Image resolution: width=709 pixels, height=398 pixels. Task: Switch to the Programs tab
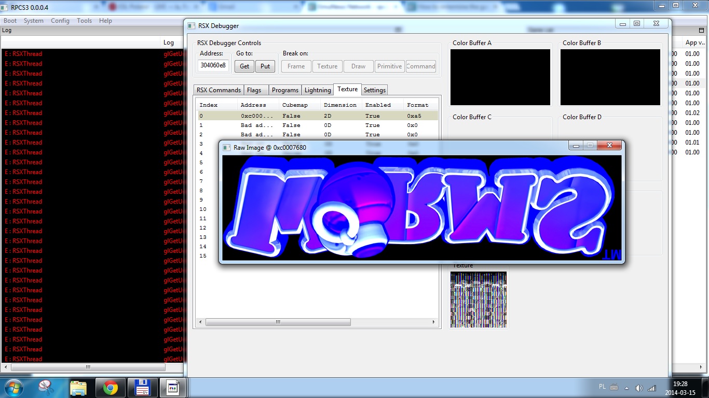(285, 90)
